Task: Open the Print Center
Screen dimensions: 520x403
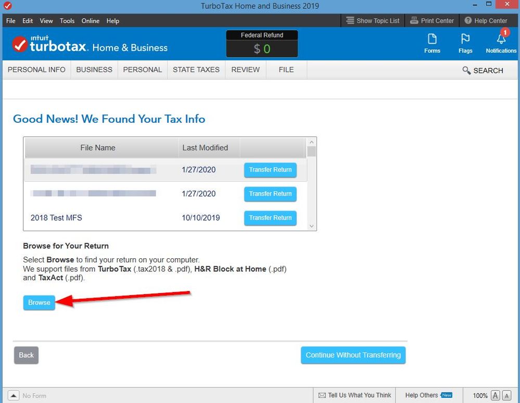Action: click(x=432, y=20)
